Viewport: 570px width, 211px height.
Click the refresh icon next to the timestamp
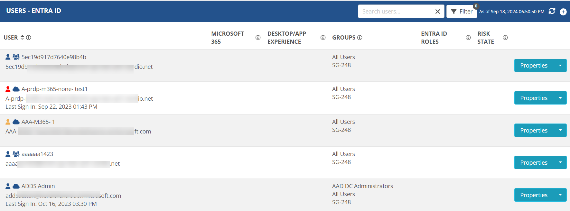(x=552, y=11)
